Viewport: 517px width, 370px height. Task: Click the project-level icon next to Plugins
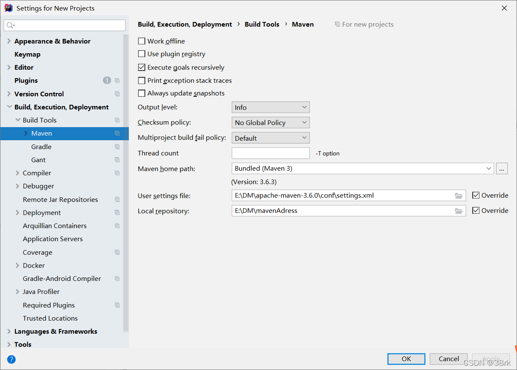[x=117, y=81]
